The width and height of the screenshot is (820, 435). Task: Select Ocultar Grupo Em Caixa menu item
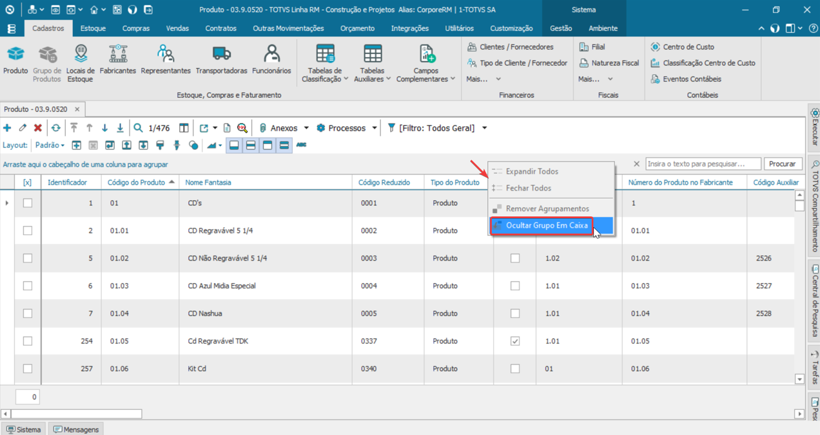click(551, 225)
